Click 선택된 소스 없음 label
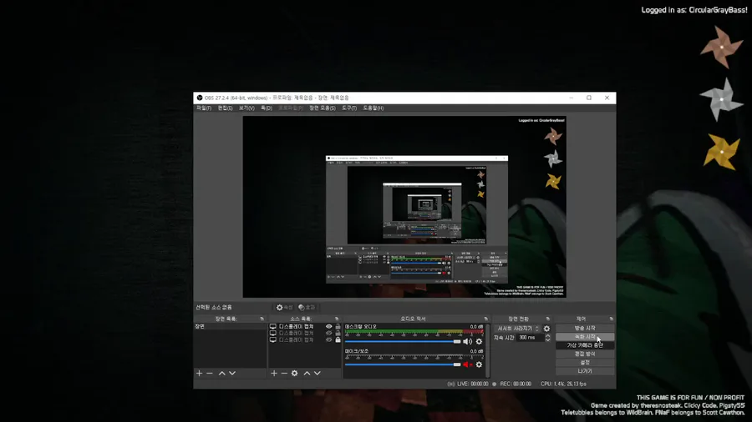 click(x=214, y=307)
